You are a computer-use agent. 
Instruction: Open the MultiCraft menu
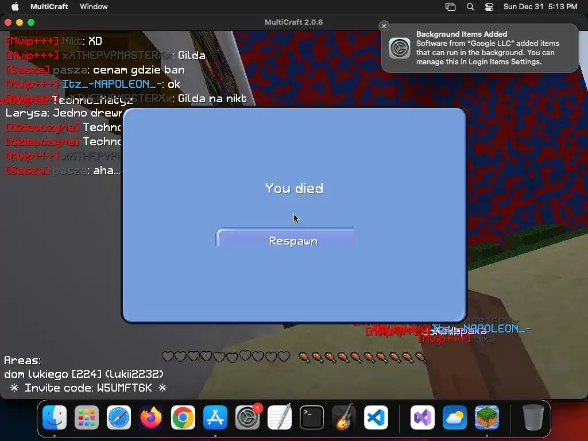pos(49,6)
